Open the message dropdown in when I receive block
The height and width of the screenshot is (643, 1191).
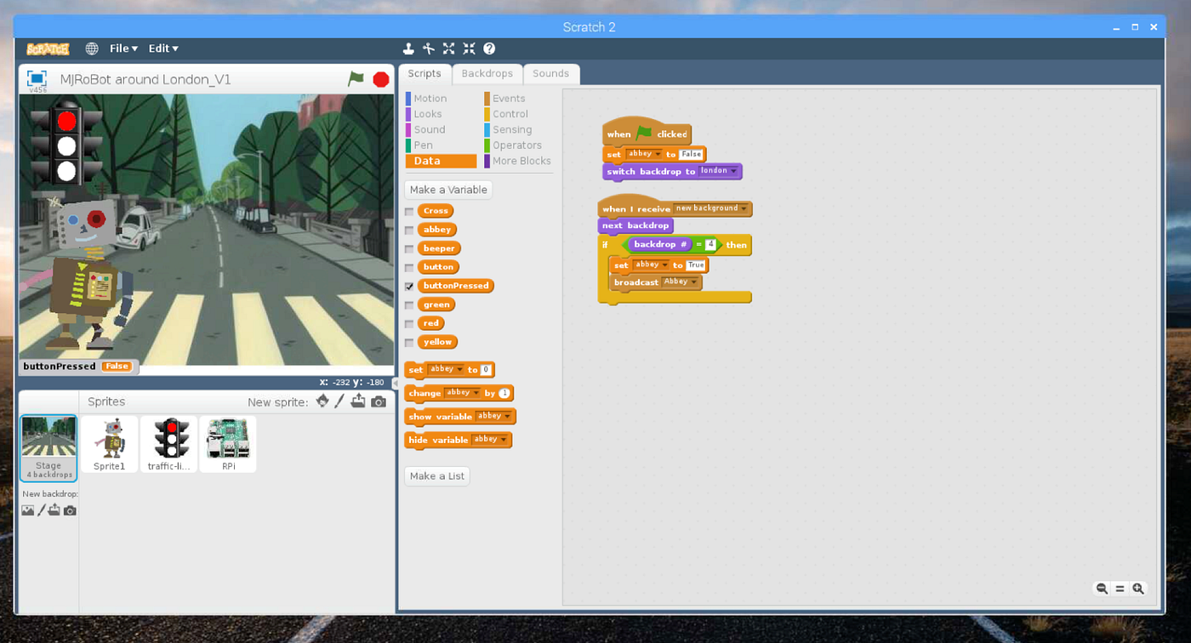[742, 208]
